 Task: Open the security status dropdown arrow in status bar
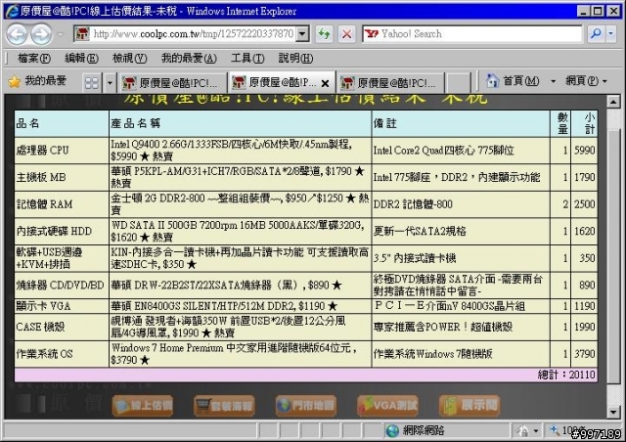point(536,431)
